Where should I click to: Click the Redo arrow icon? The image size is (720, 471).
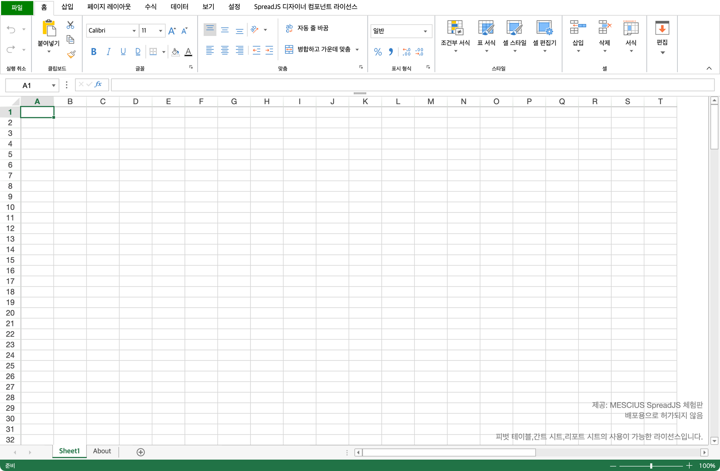11,49
